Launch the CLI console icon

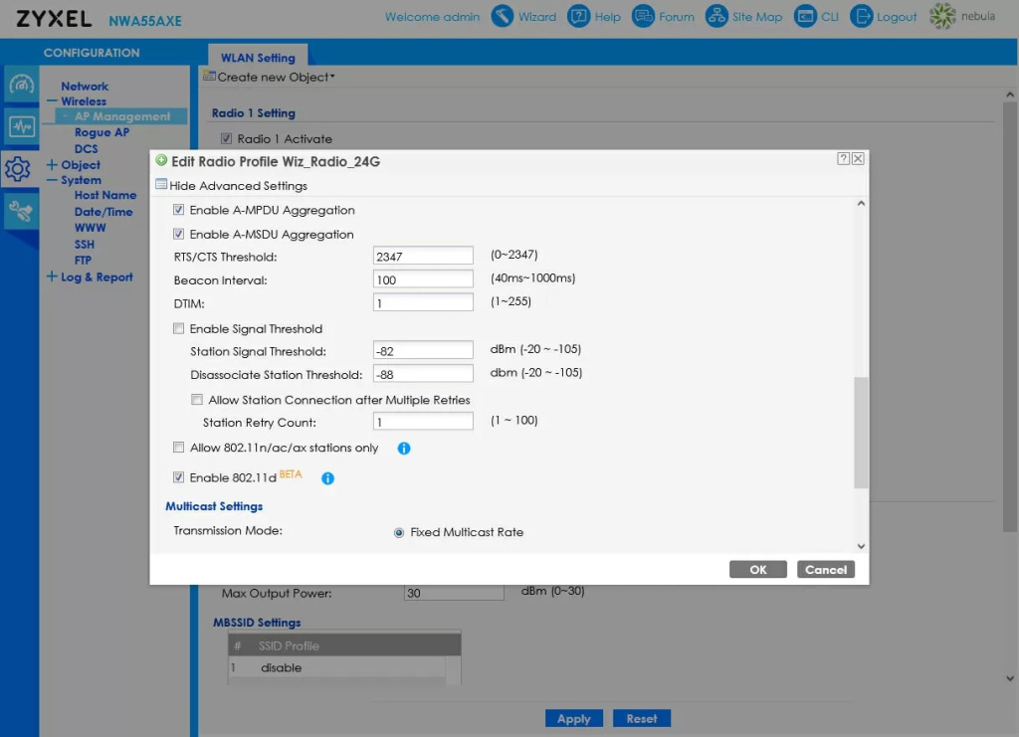pyautogui.click(x=804, y=17)
